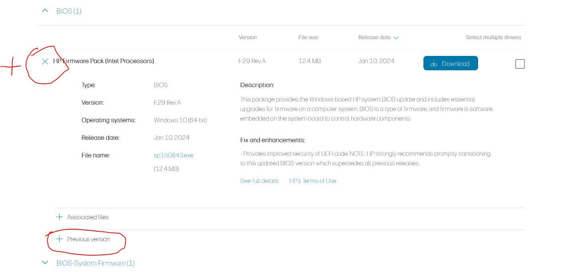Click the Description heading

tap(257, 85)
